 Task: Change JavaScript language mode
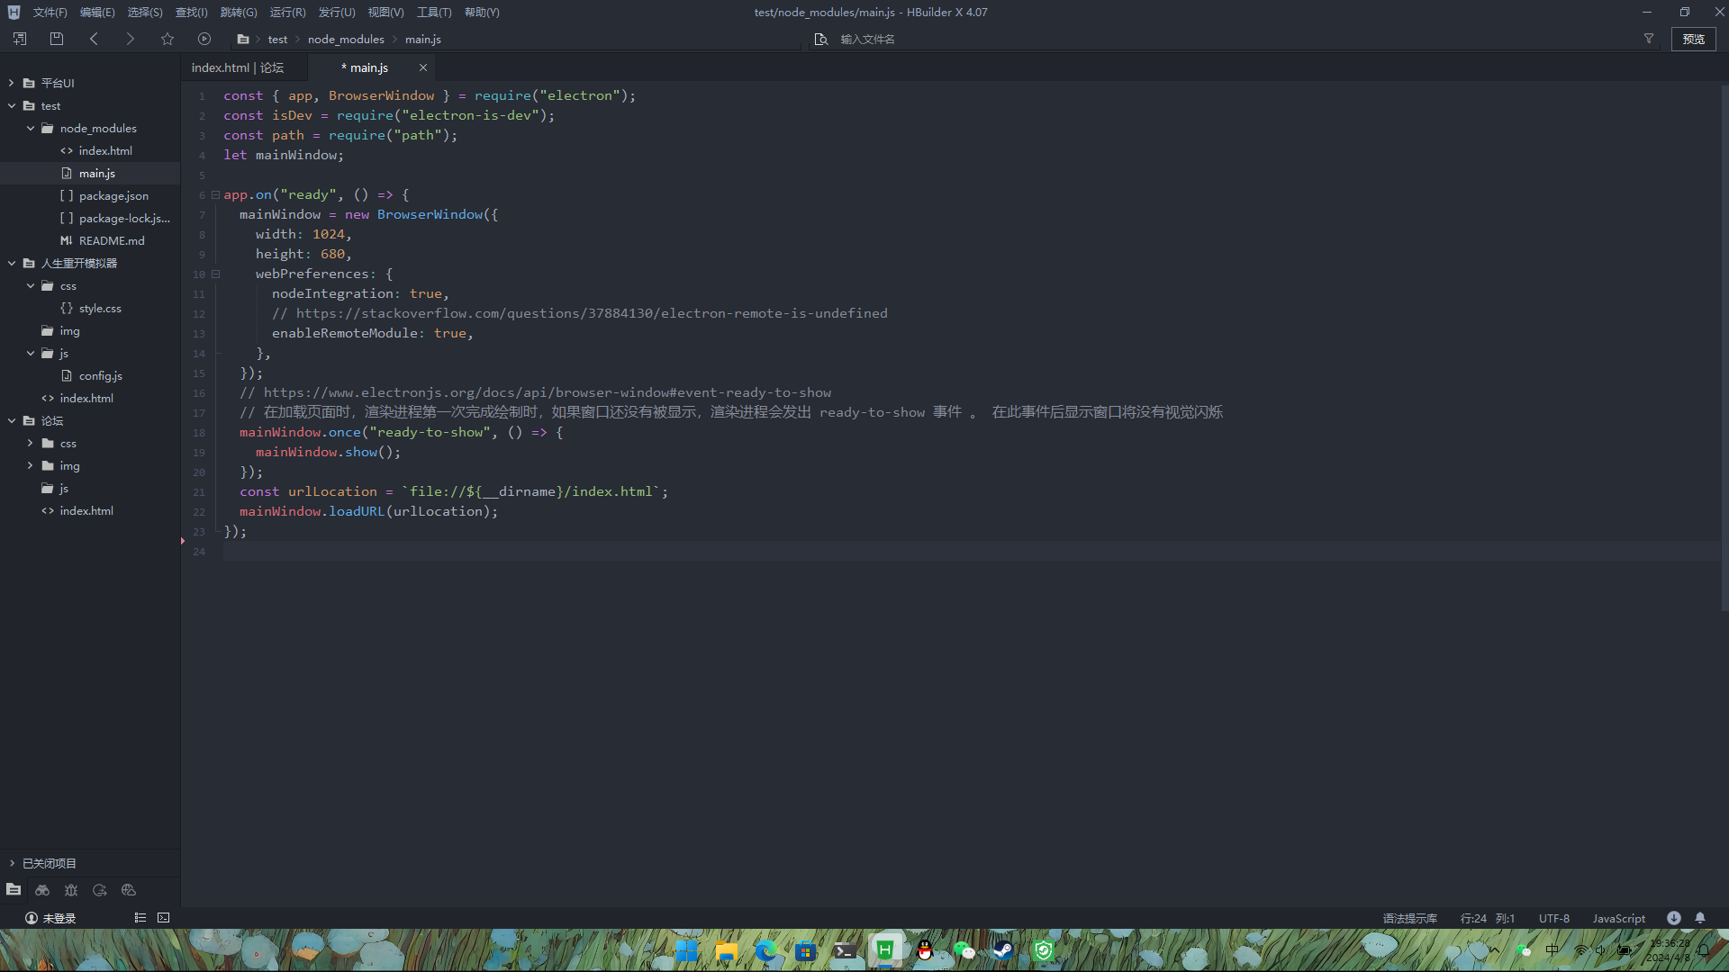point(1619,918)
